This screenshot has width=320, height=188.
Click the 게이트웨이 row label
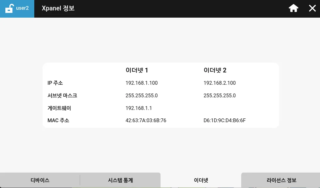pos(59,108)
